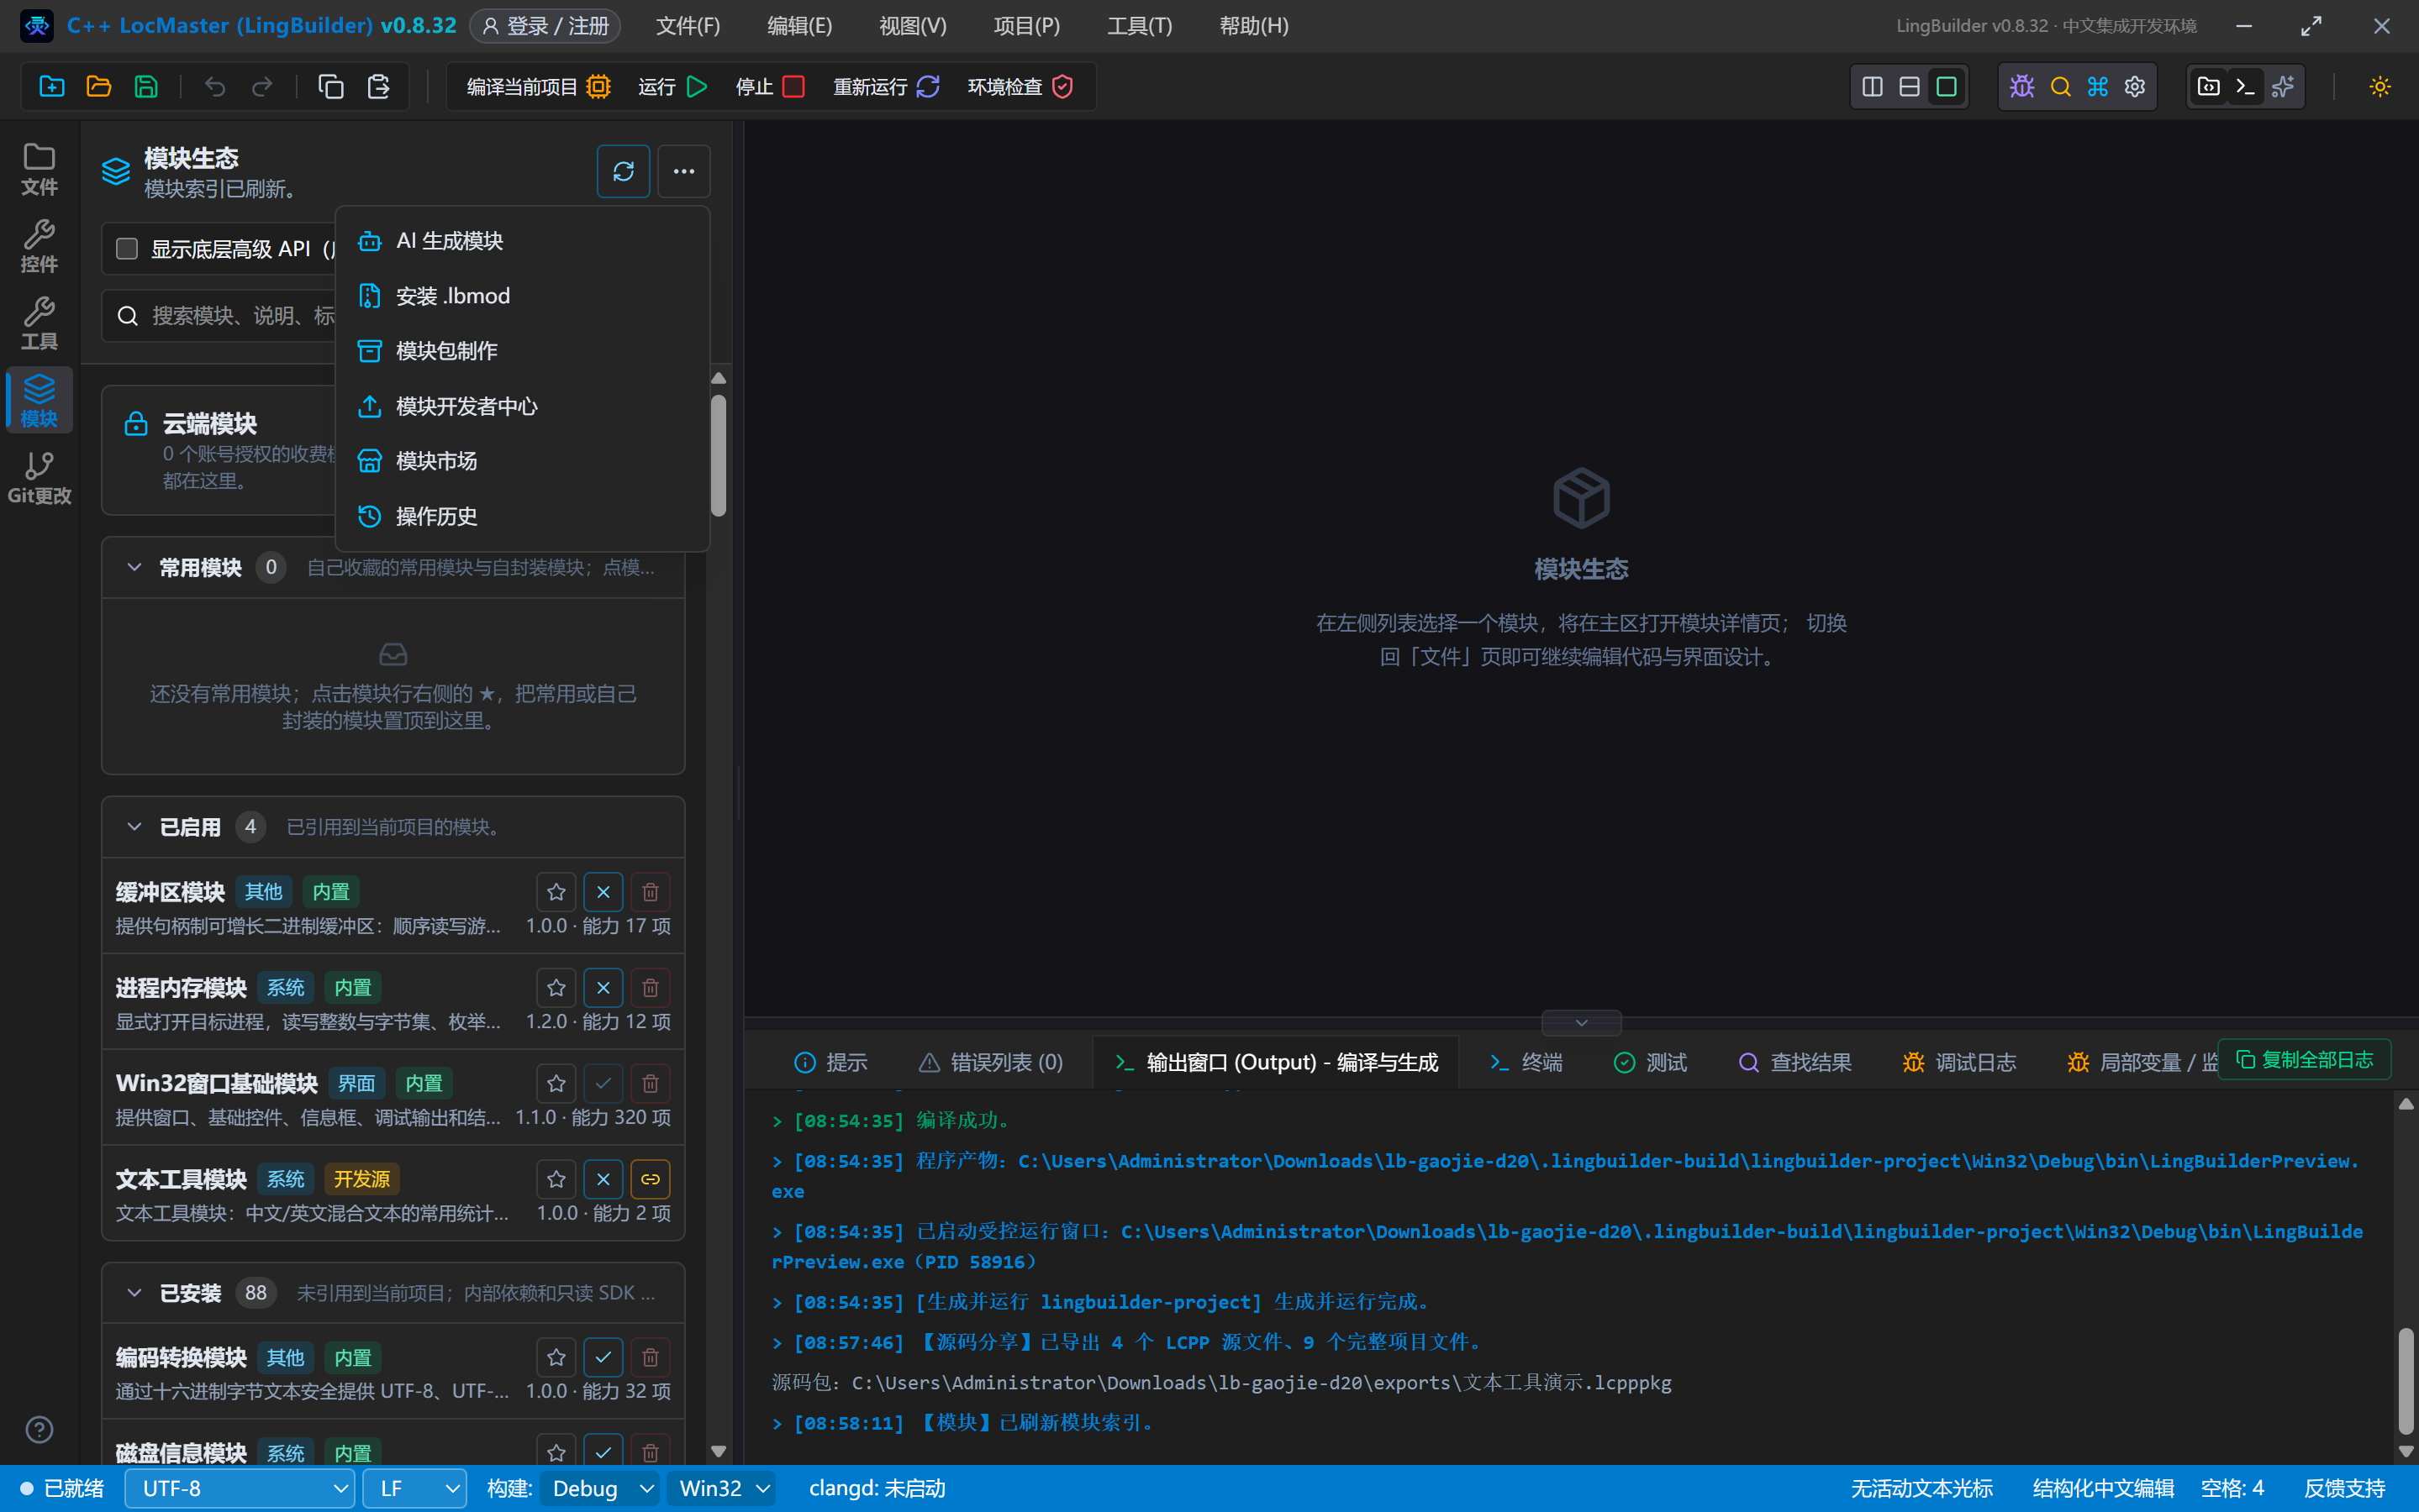Click the undo arrow icon
Viewport: 2419px width, 1512px height.
[214, 87]
